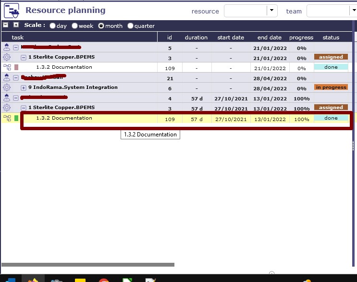Expand the 9 IndoRama.System Integration project
This screenshot has height=282, width=357.
[24, 87]
